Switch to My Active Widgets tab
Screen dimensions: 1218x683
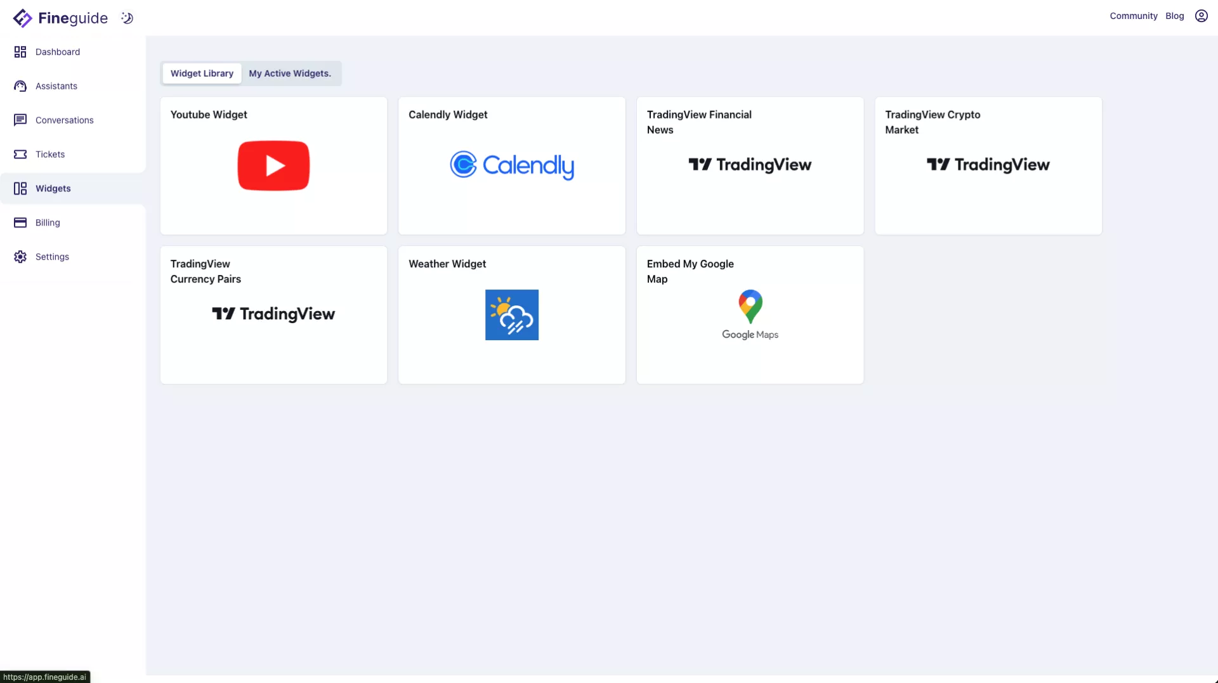[290, 73]
